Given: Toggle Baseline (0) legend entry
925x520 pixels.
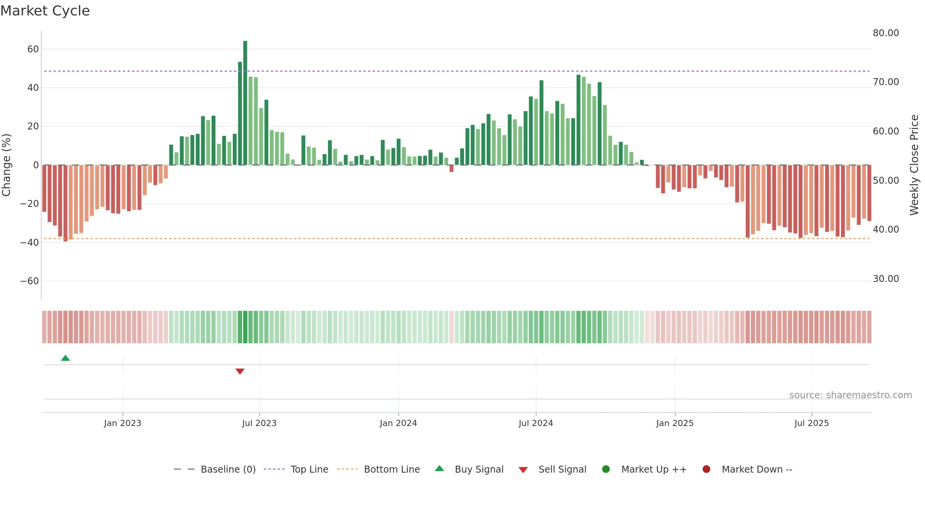Looking at the screenshot, I should tap(215, 469).
